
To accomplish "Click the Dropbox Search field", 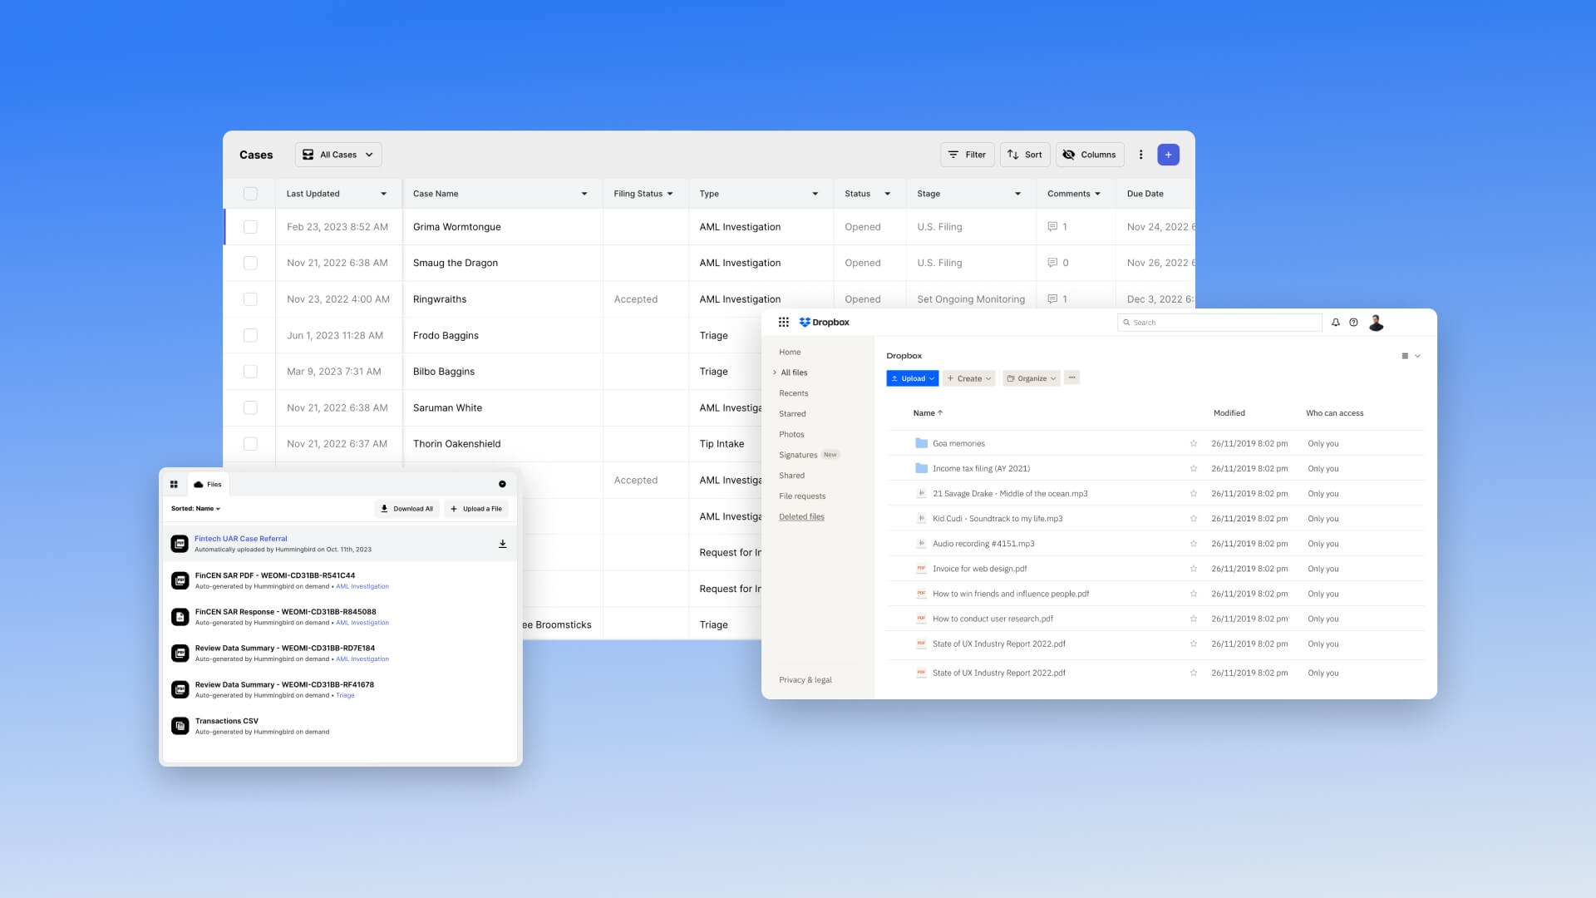I will [1219, 323].
